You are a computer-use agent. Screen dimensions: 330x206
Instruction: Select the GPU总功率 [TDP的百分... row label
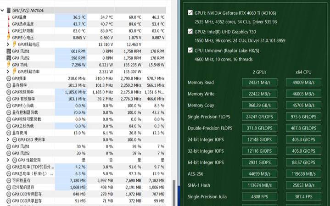click(x=33, y=167)
